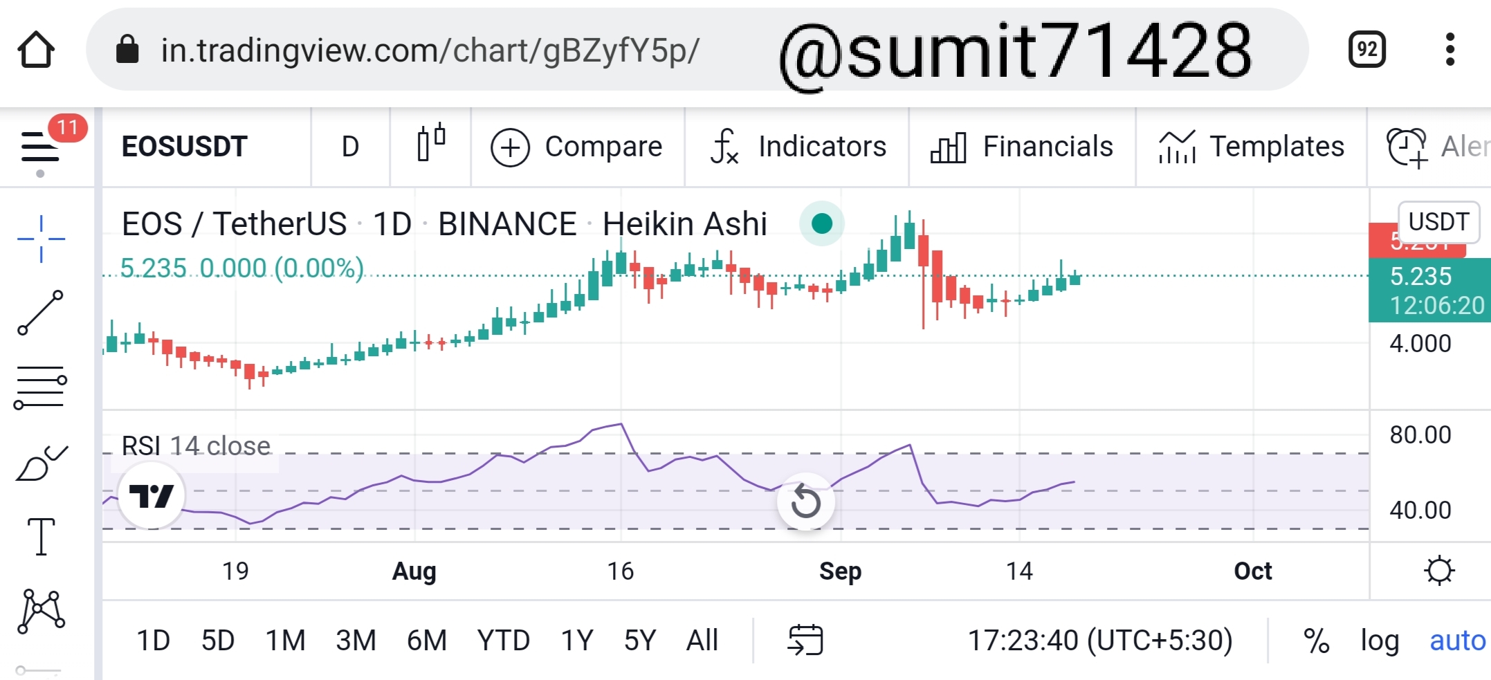This screenshot has height=680, width=1491.
Task: Open indicator Templates menu
Action: pyautogui.click(x=1252, y=147)
